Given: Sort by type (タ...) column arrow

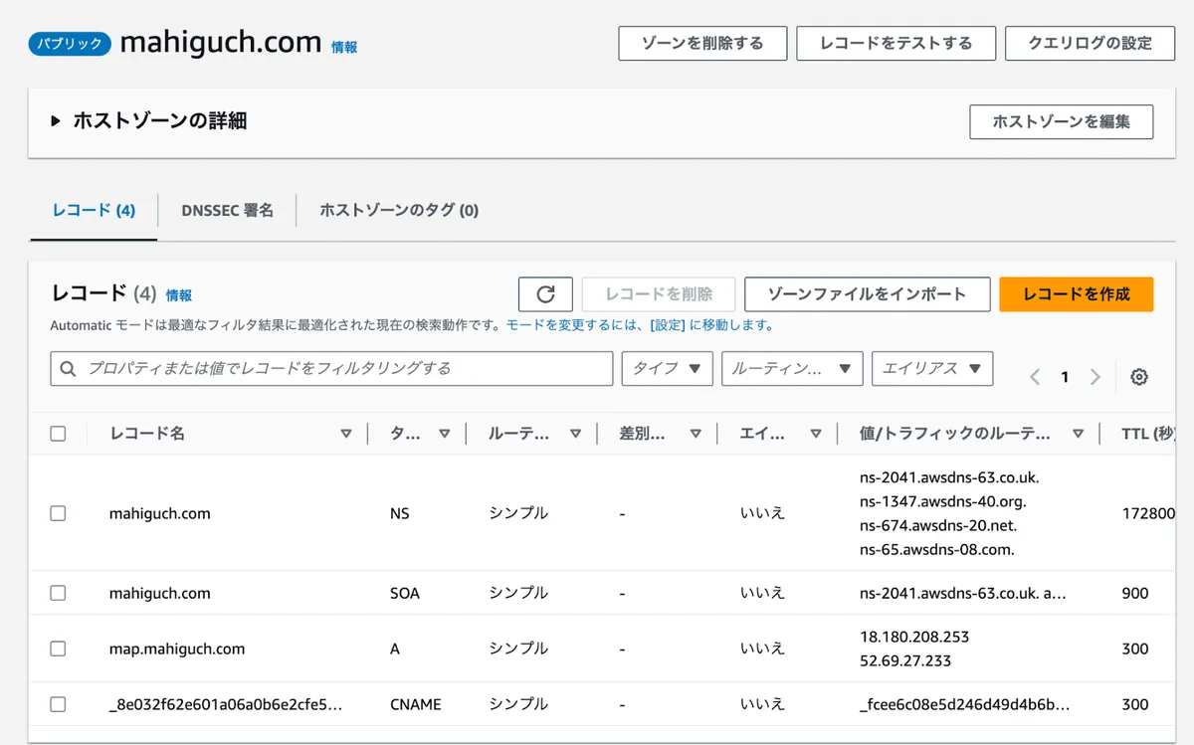Looking at the screenshot, I should click(445, 434).
